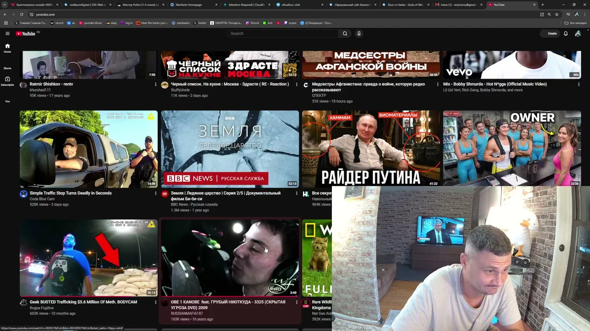Open more options for Медсестры Афганистана video
590x331 pixels.
pos(438,85)
